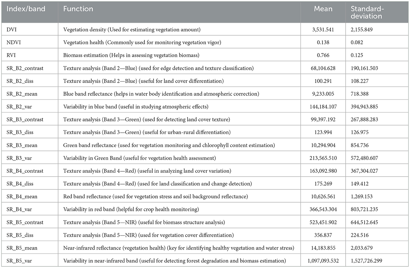Viewport: 410px width, 268px height.
Task: Select the Variability in Green Band description
Action: pos(139,158)
